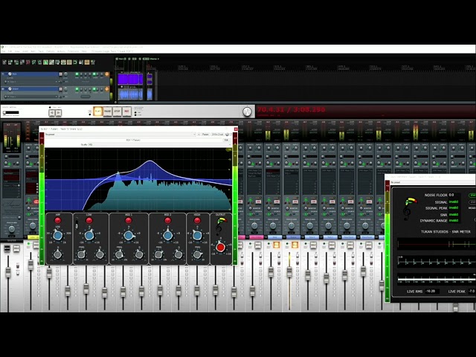Image resolution: width=476 pixels, height=357 pixels.
Task: Click the Tukan logo in OUTPUT section
Action: click(x=221, y=225)
